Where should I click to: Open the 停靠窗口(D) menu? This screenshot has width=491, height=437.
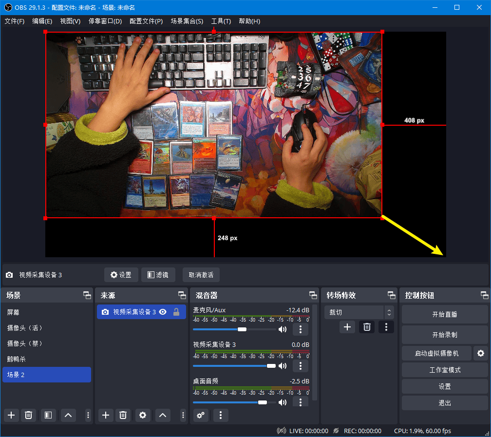(x=105, y=21)
